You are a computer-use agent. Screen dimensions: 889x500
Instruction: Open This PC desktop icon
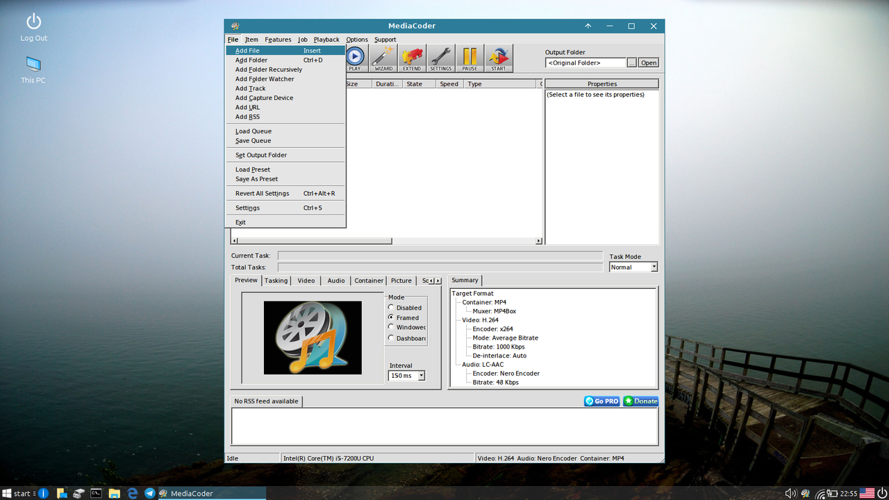tap(33, 70)
